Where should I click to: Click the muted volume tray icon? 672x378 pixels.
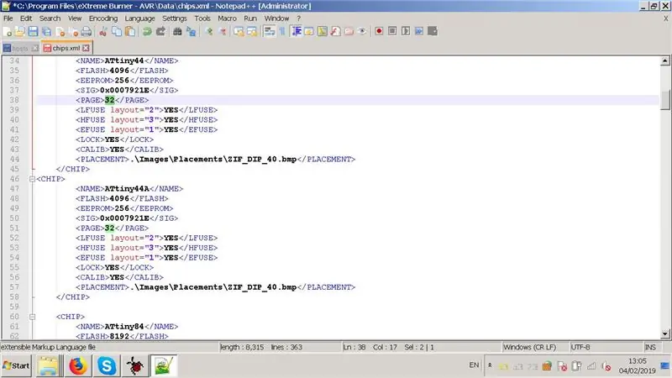click(x=606, y=366)
